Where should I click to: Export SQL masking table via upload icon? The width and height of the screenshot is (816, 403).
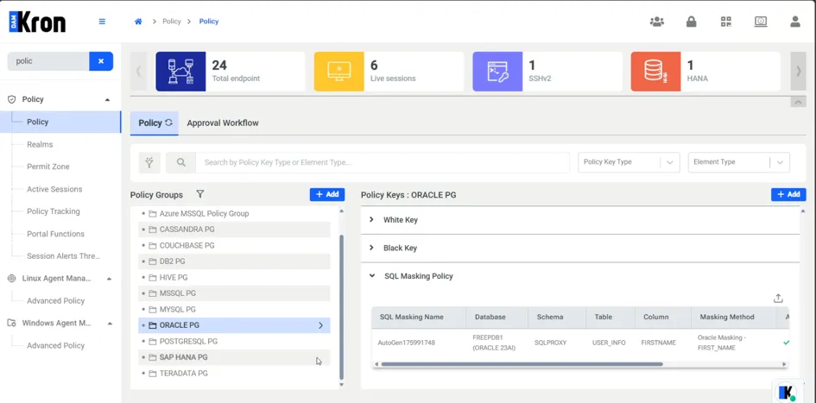(778, 298)
